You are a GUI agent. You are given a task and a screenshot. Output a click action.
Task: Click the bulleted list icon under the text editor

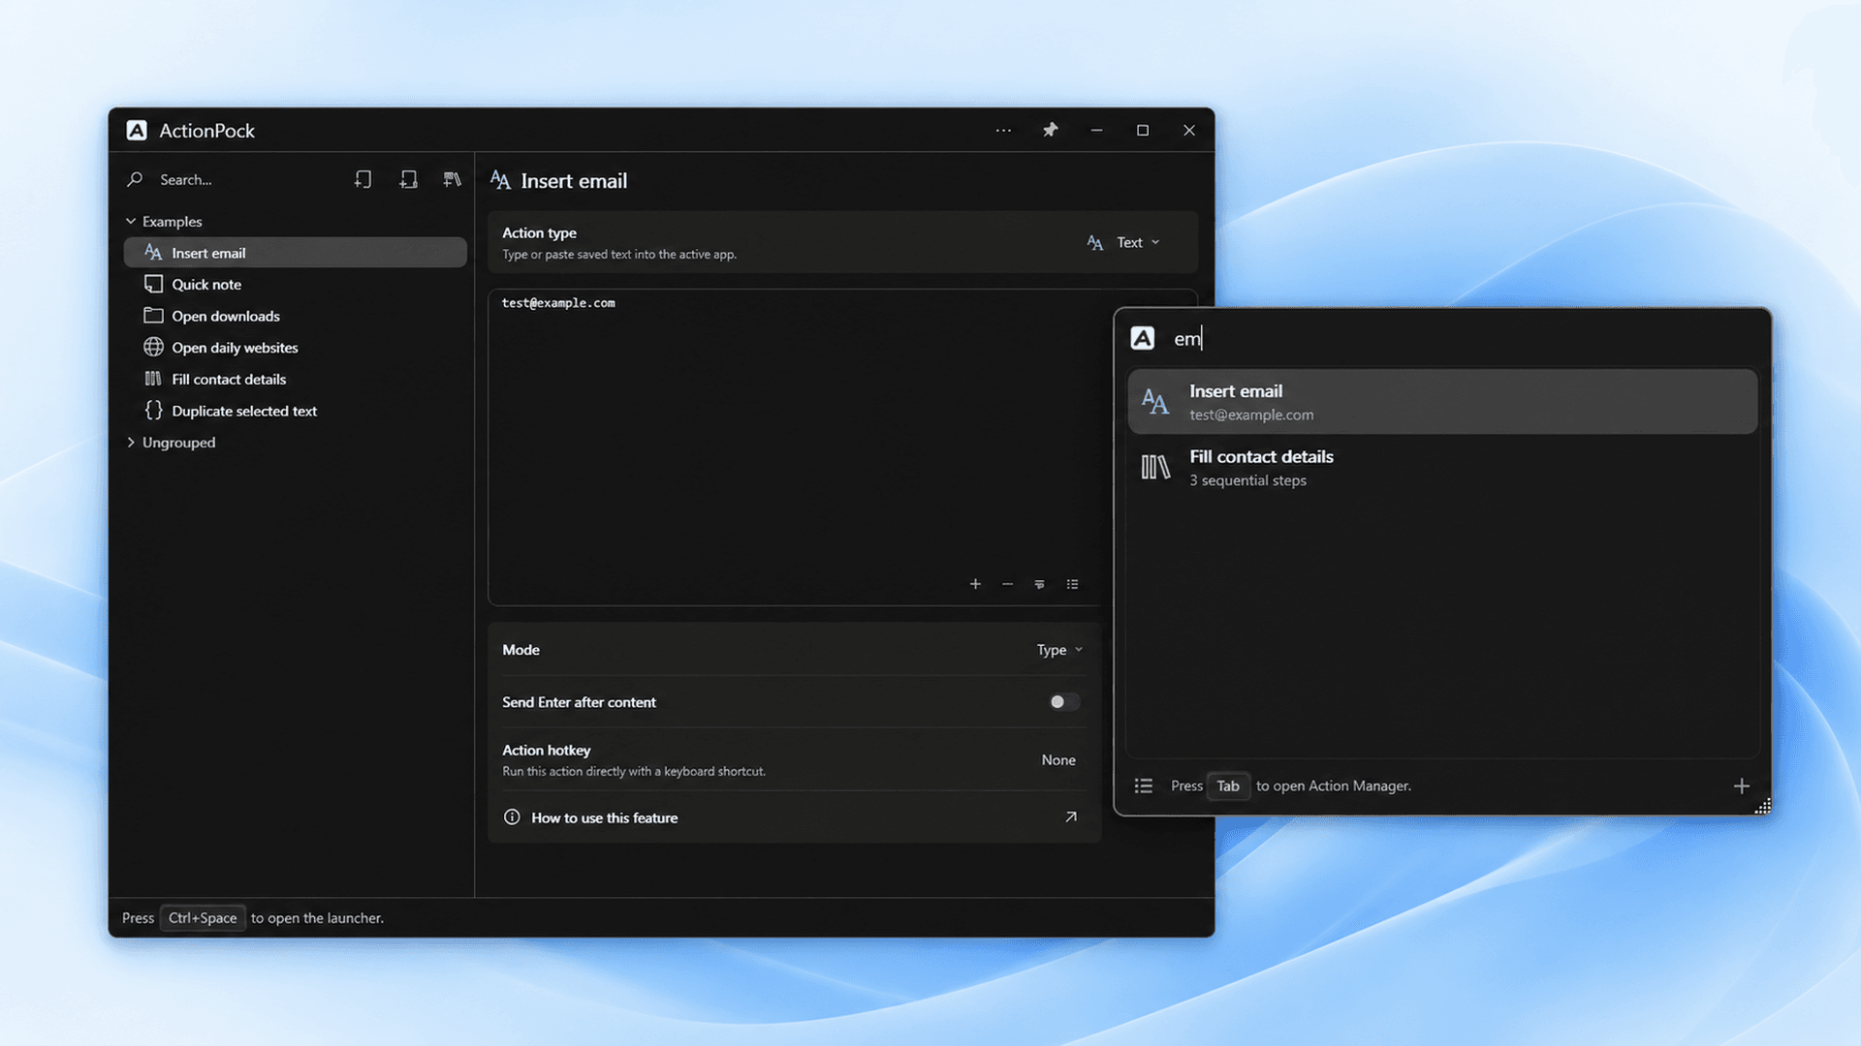(1072, 584)
